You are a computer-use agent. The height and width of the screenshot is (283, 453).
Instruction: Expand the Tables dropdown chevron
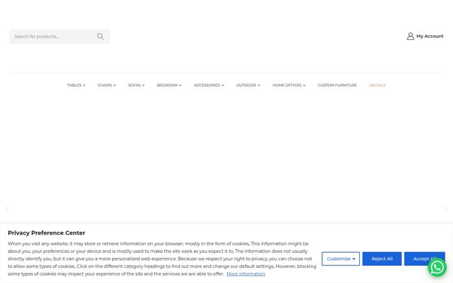point(84,86)
